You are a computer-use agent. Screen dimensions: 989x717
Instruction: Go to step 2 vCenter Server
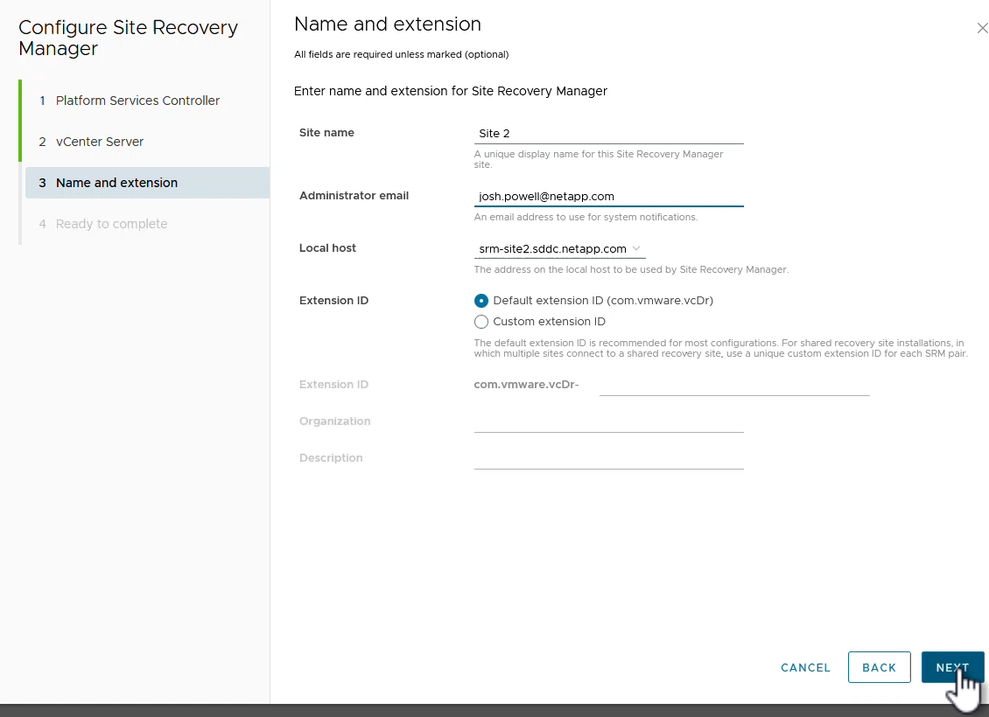click(100, 142)
